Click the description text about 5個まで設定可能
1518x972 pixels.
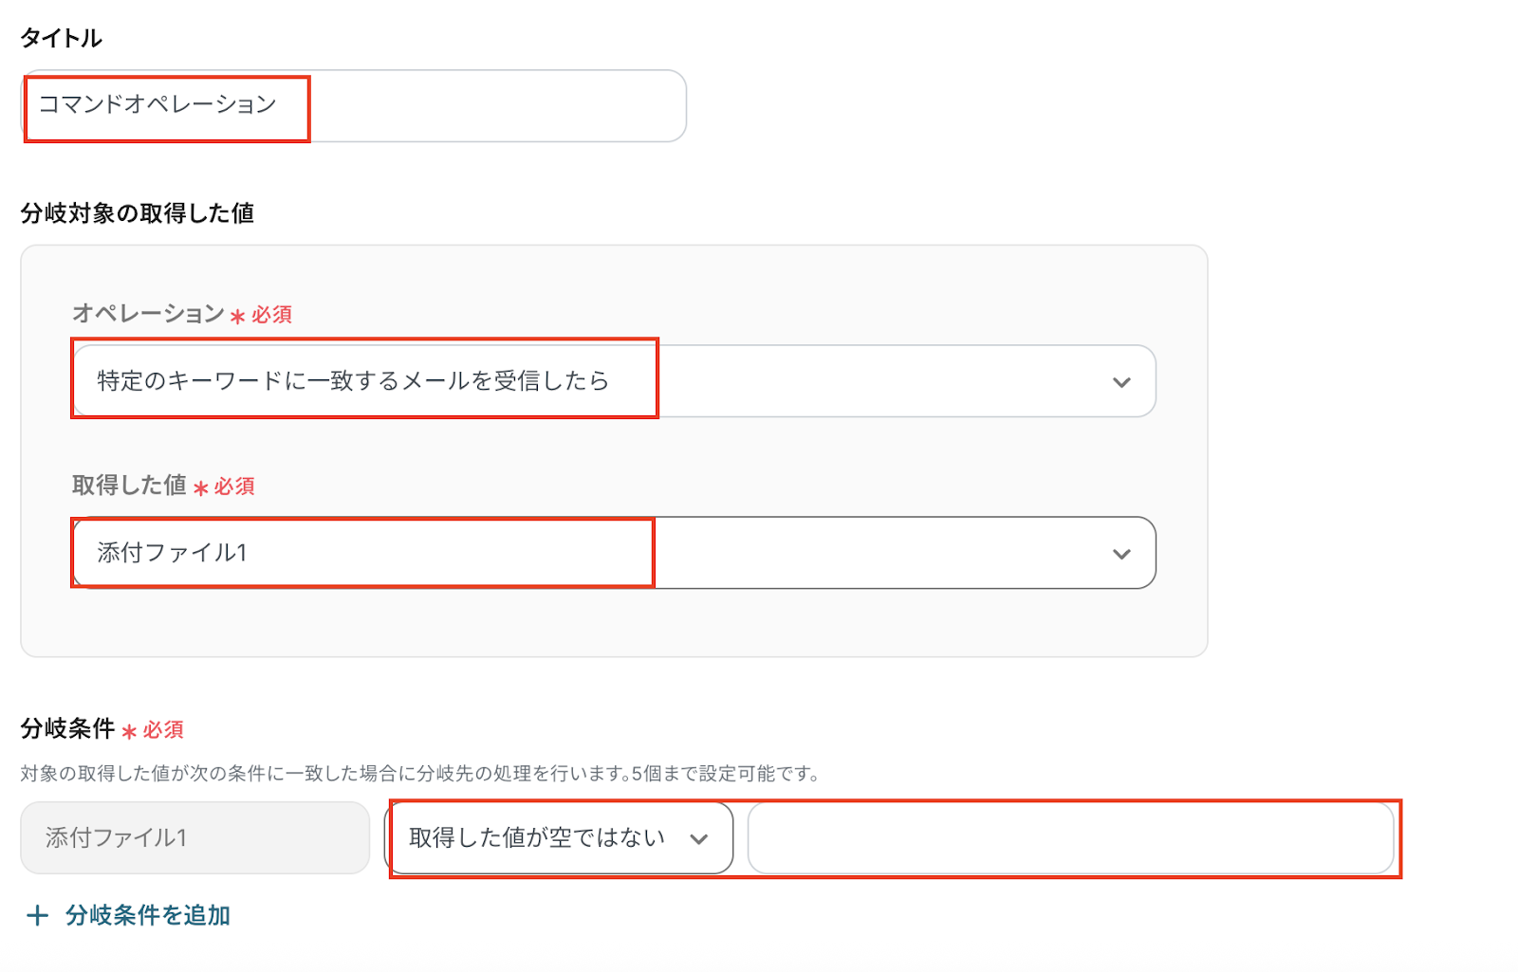(x=419, y=774)
